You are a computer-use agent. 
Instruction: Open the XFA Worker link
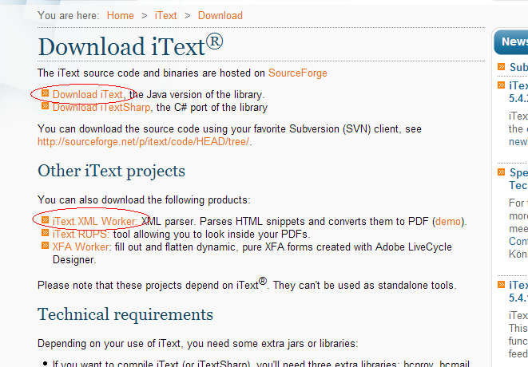pos(81,247)
